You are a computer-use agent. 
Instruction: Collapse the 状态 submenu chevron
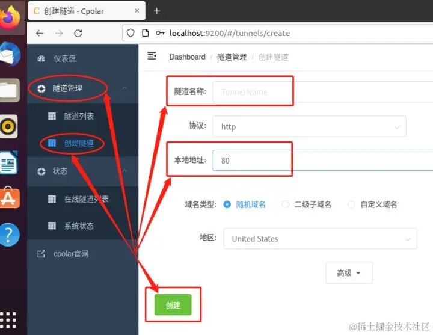(x=125, y=171)
